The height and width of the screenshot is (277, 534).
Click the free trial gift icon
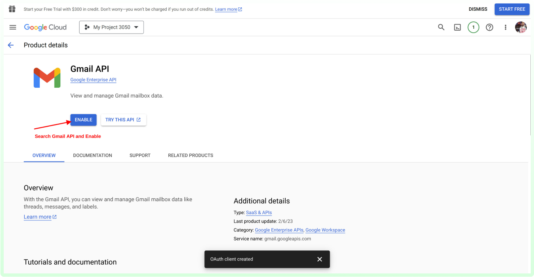click(x=12, y=9)
